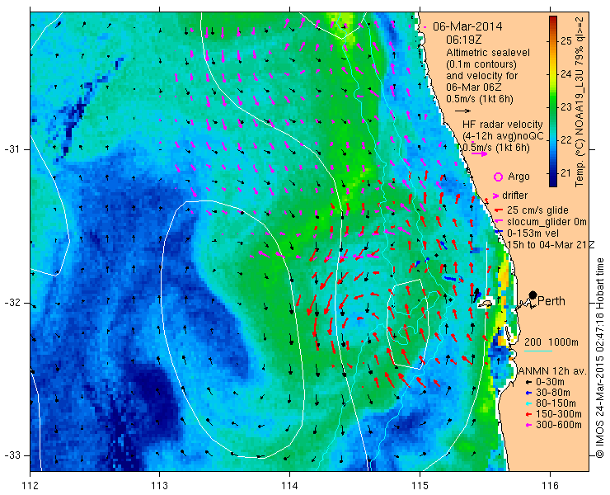
Task: Click the 'HF radar velocity' legend text
Action: [x=503, y=125]
